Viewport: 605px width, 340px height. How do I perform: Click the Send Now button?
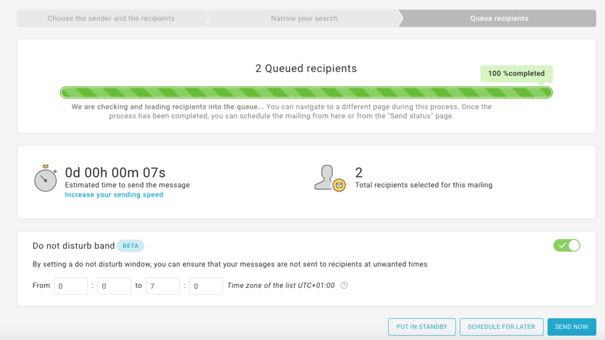(x=571, y=327)
